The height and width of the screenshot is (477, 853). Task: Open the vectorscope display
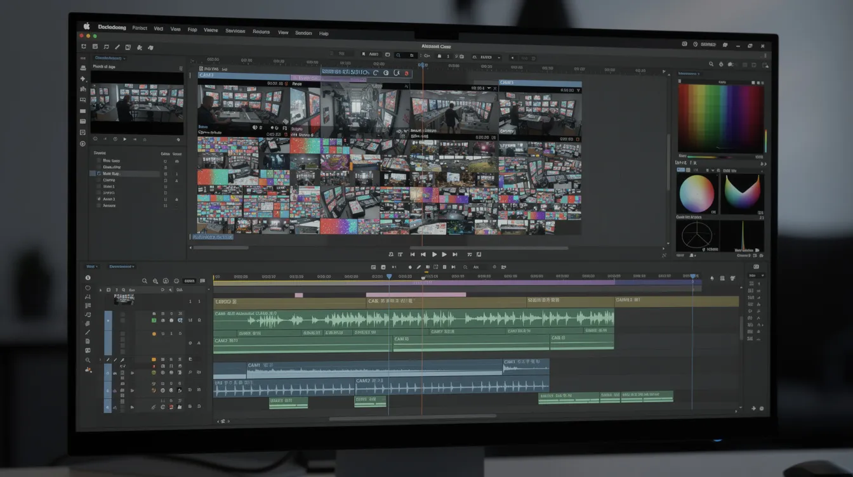pyautogui.click(x=697, y=236)
